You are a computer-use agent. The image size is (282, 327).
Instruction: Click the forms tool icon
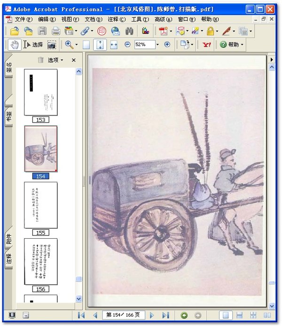click(x=243, y=31)
